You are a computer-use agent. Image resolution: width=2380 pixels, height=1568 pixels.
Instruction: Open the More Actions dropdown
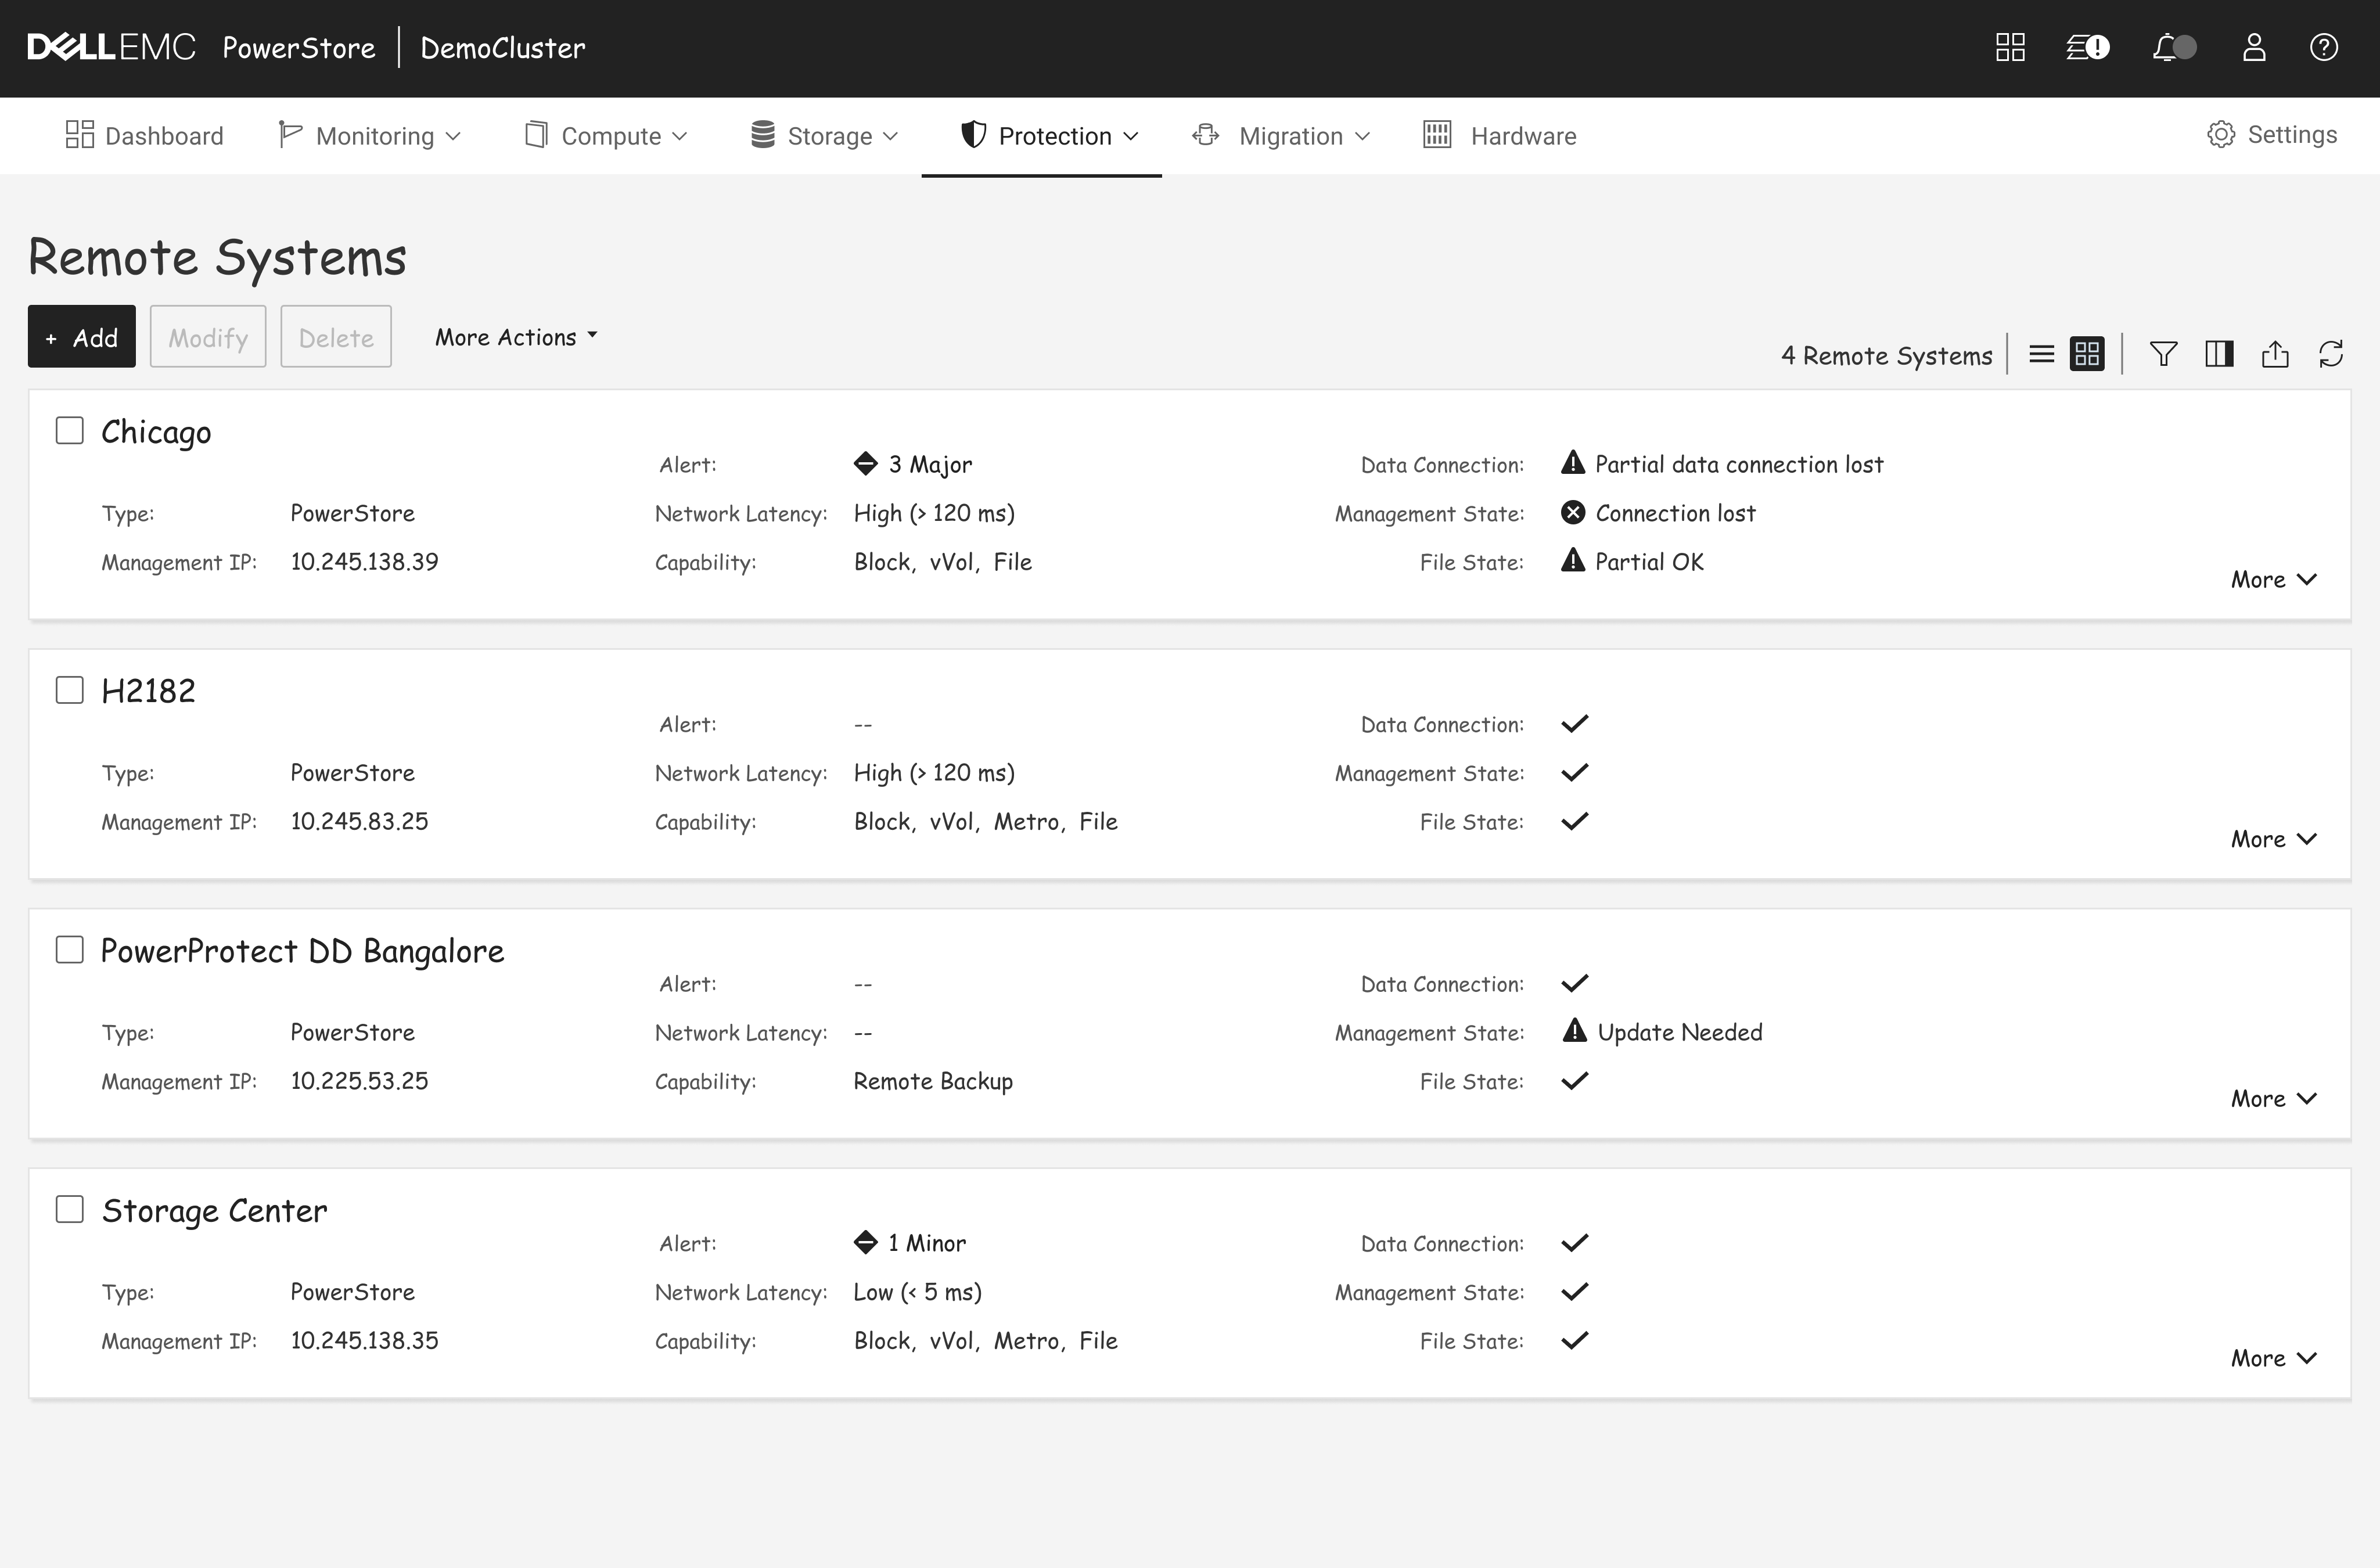pyautogui.click(x=516, y=337)
